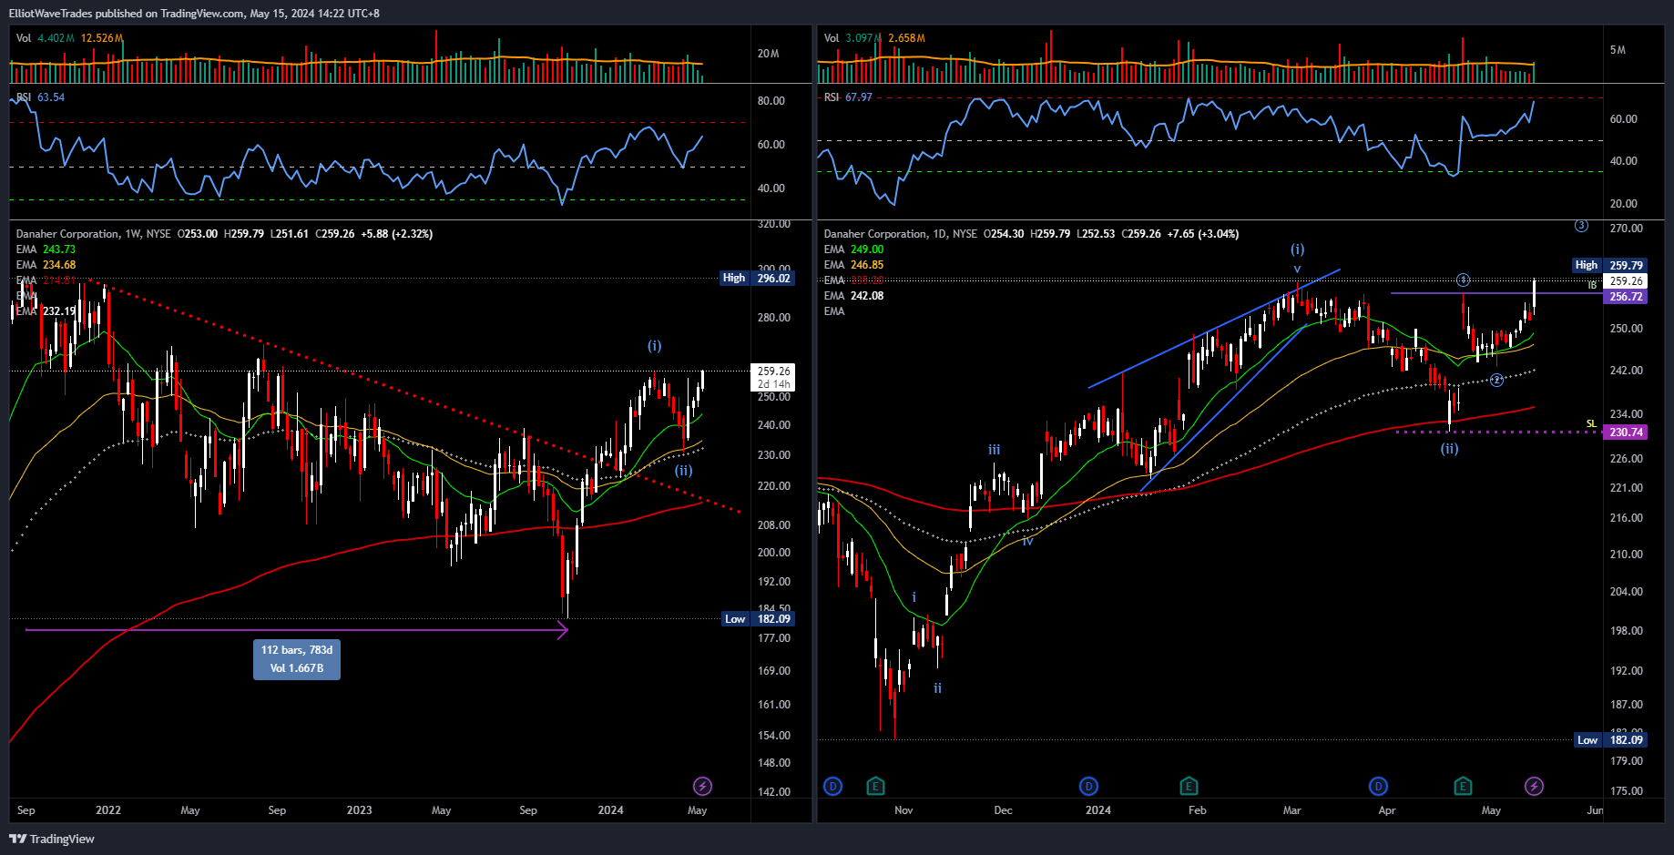
Task: Click the 2023 label on the weekly time axis
Action: tap(359, 810)
